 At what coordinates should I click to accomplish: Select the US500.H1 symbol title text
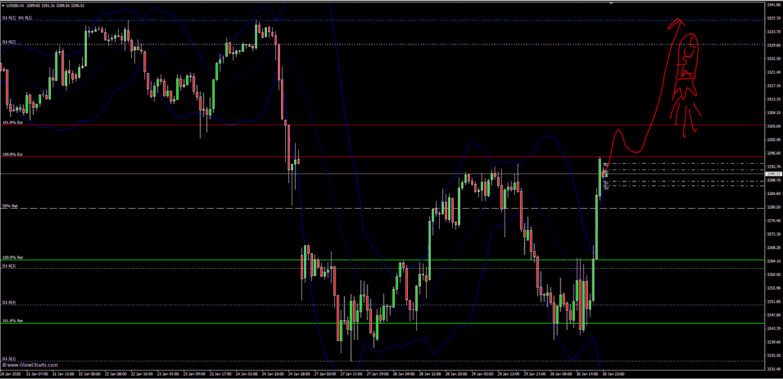(x=16, y=5)
